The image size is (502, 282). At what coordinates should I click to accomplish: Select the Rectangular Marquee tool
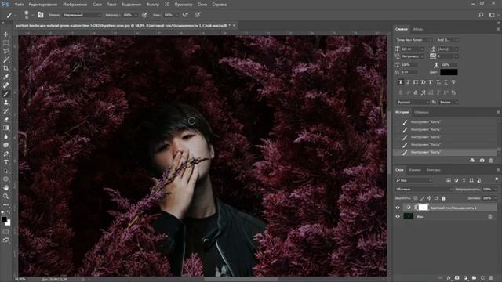coord(5,42)
